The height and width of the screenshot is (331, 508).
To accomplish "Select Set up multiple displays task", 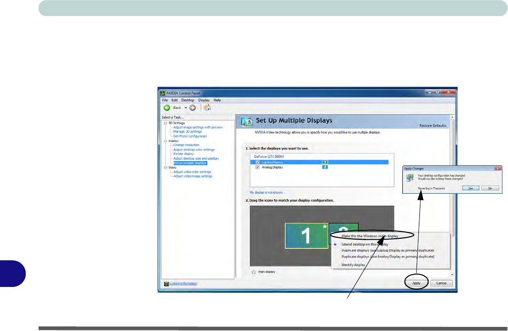I will coord(190,163).
